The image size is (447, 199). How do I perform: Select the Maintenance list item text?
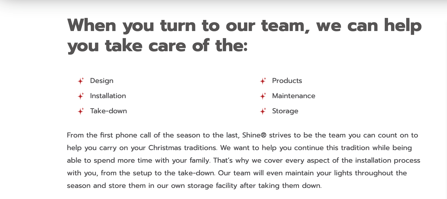coord(294,96)
